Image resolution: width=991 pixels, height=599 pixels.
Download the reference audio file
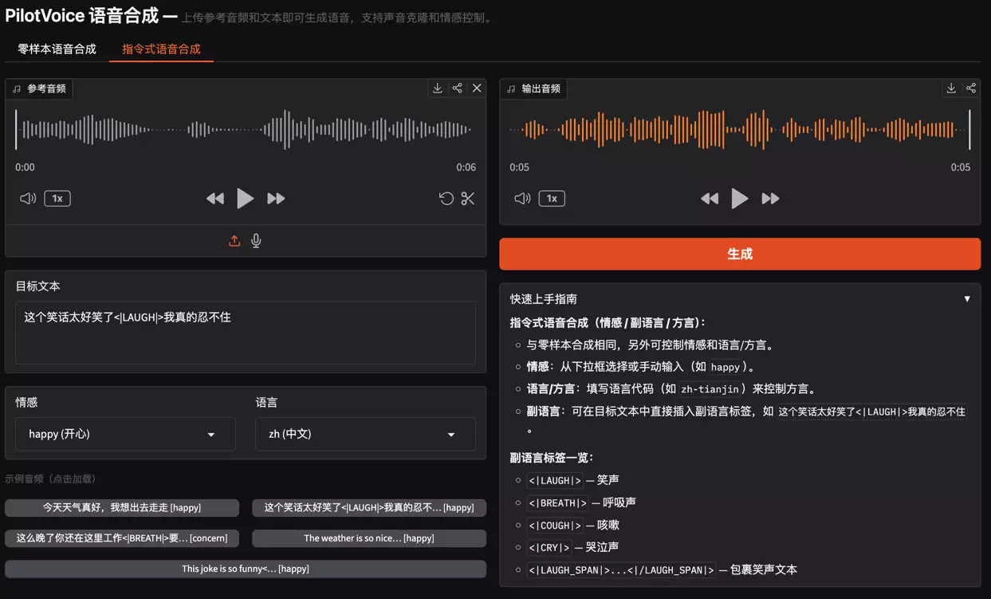point(438,89)
